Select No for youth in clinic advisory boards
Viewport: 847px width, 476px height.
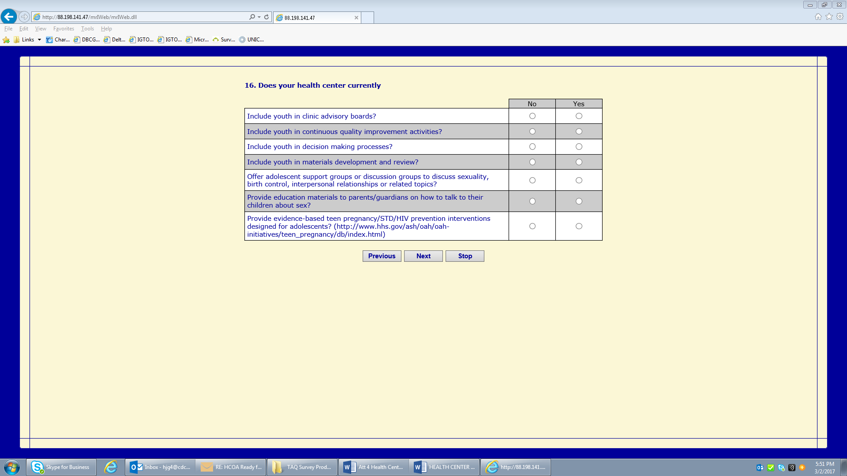(x=532, y=116)
